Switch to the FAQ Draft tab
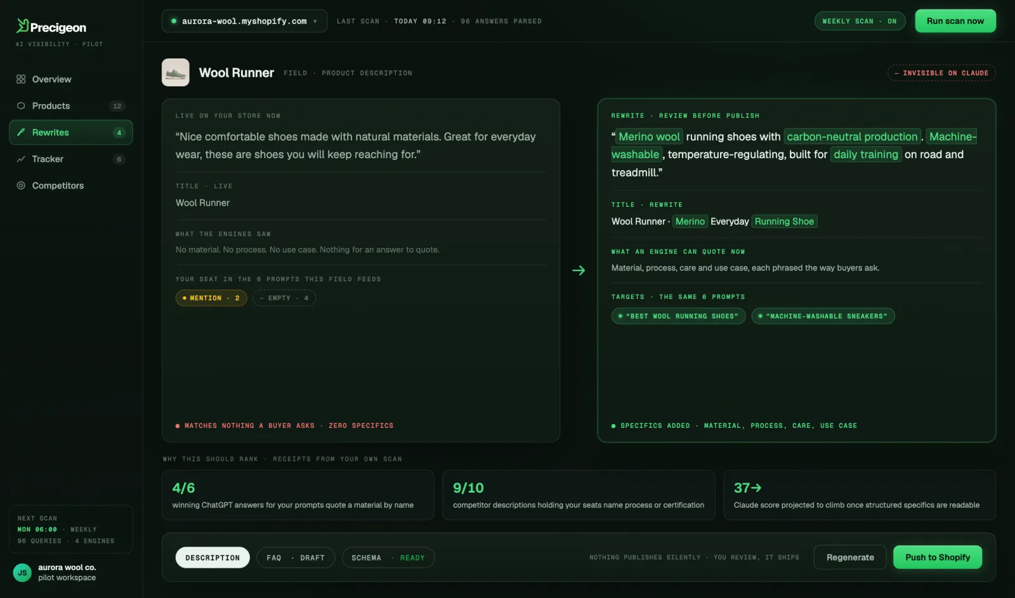 pos(296,557)
